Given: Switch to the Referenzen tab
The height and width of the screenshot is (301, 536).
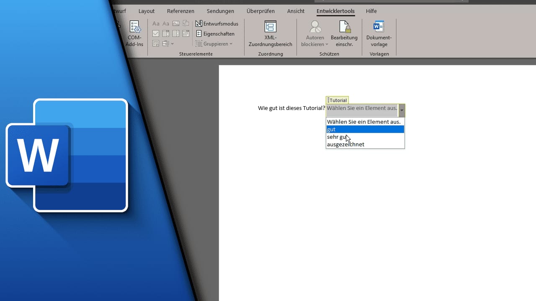Looking at the screenshot, I should tap(180, 11).
